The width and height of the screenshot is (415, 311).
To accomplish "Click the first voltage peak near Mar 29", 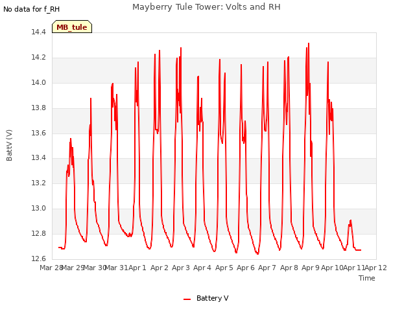I will click(71, 139).
